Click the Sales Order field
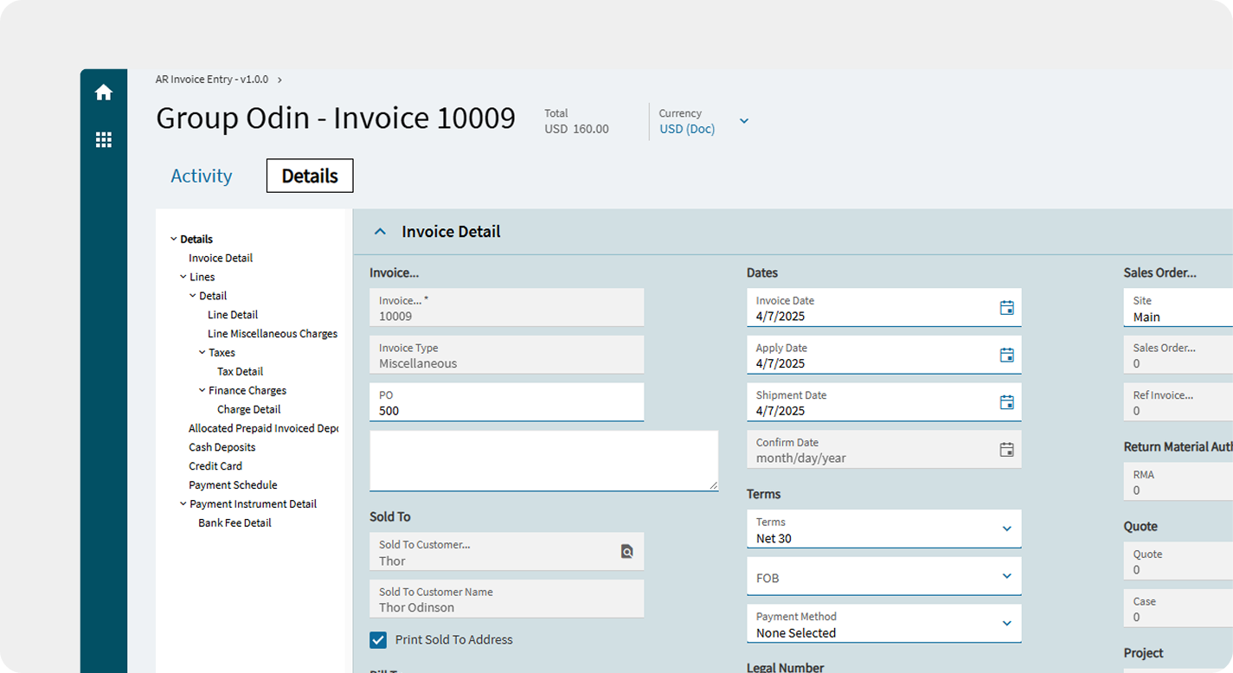The width and height of the screenshot is (1233, 673). (1178, 355)
